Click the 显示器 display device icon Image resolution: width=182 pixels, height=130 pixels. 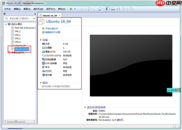point(43,75)
